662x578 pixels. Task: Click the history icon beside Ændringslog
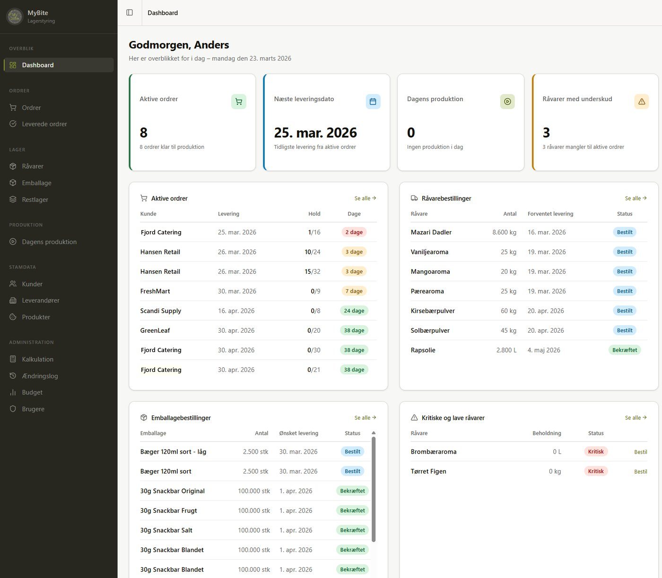point(13,376)
